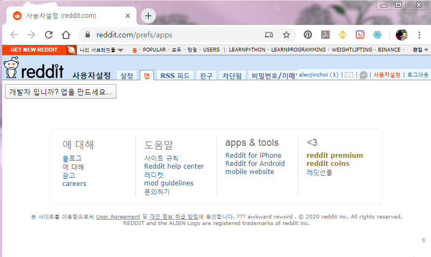Open the POPULAR link in top bar
Image resolution: width=431 pixels, height=257 pixels.
pyautogui.click(x=154, y=50)
